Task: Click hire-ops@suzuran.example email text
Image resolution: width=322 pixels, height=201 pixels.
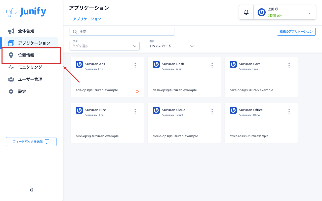Action: [97, 136]
